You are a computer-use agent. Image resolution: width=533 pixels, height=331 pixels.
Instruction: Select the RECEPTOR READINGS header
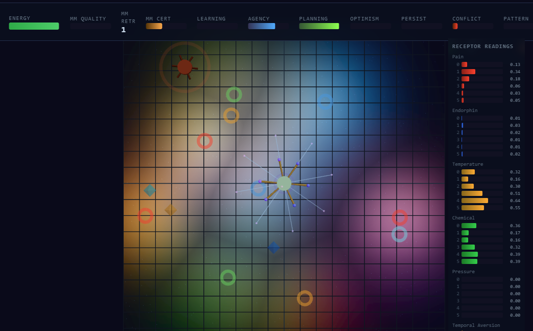pos(483,46)
